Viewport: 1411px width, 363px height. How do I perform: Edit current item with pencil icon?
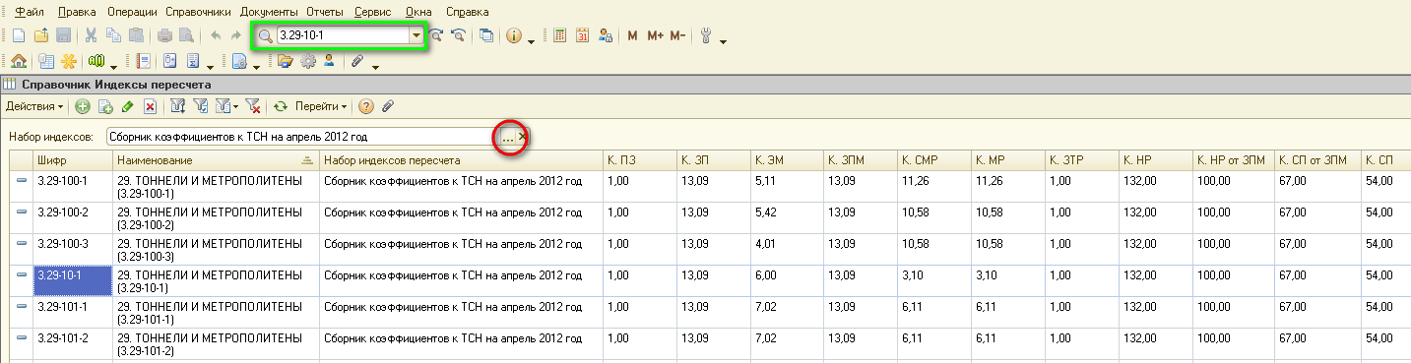coord(128,106)
